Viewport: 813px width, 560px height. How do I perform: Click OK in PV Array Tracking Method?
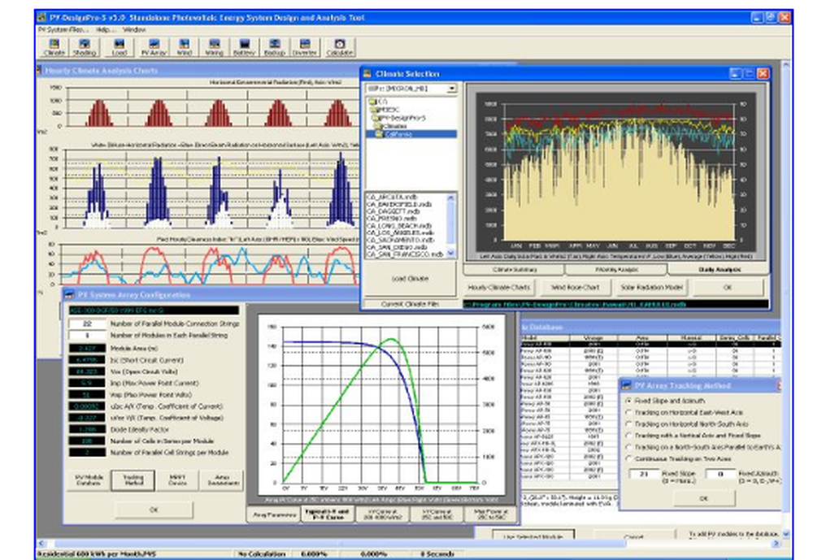pos(703,498)
